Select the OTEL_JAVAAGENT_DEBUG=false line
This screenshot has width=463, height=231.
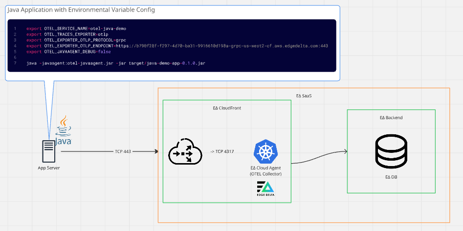point(68,51)
